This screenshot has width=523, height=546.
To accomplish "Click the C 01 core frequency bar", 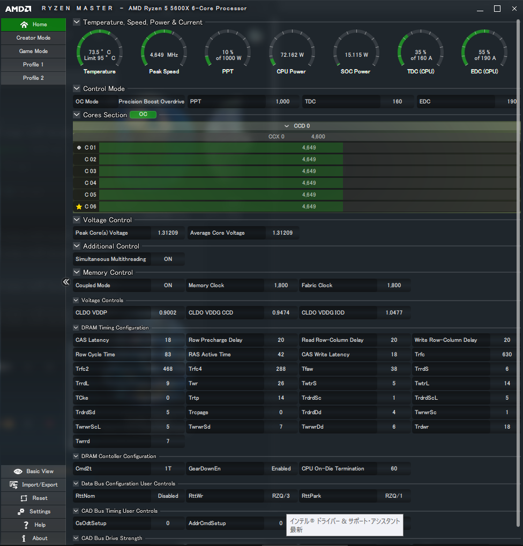I will (221, 147).
